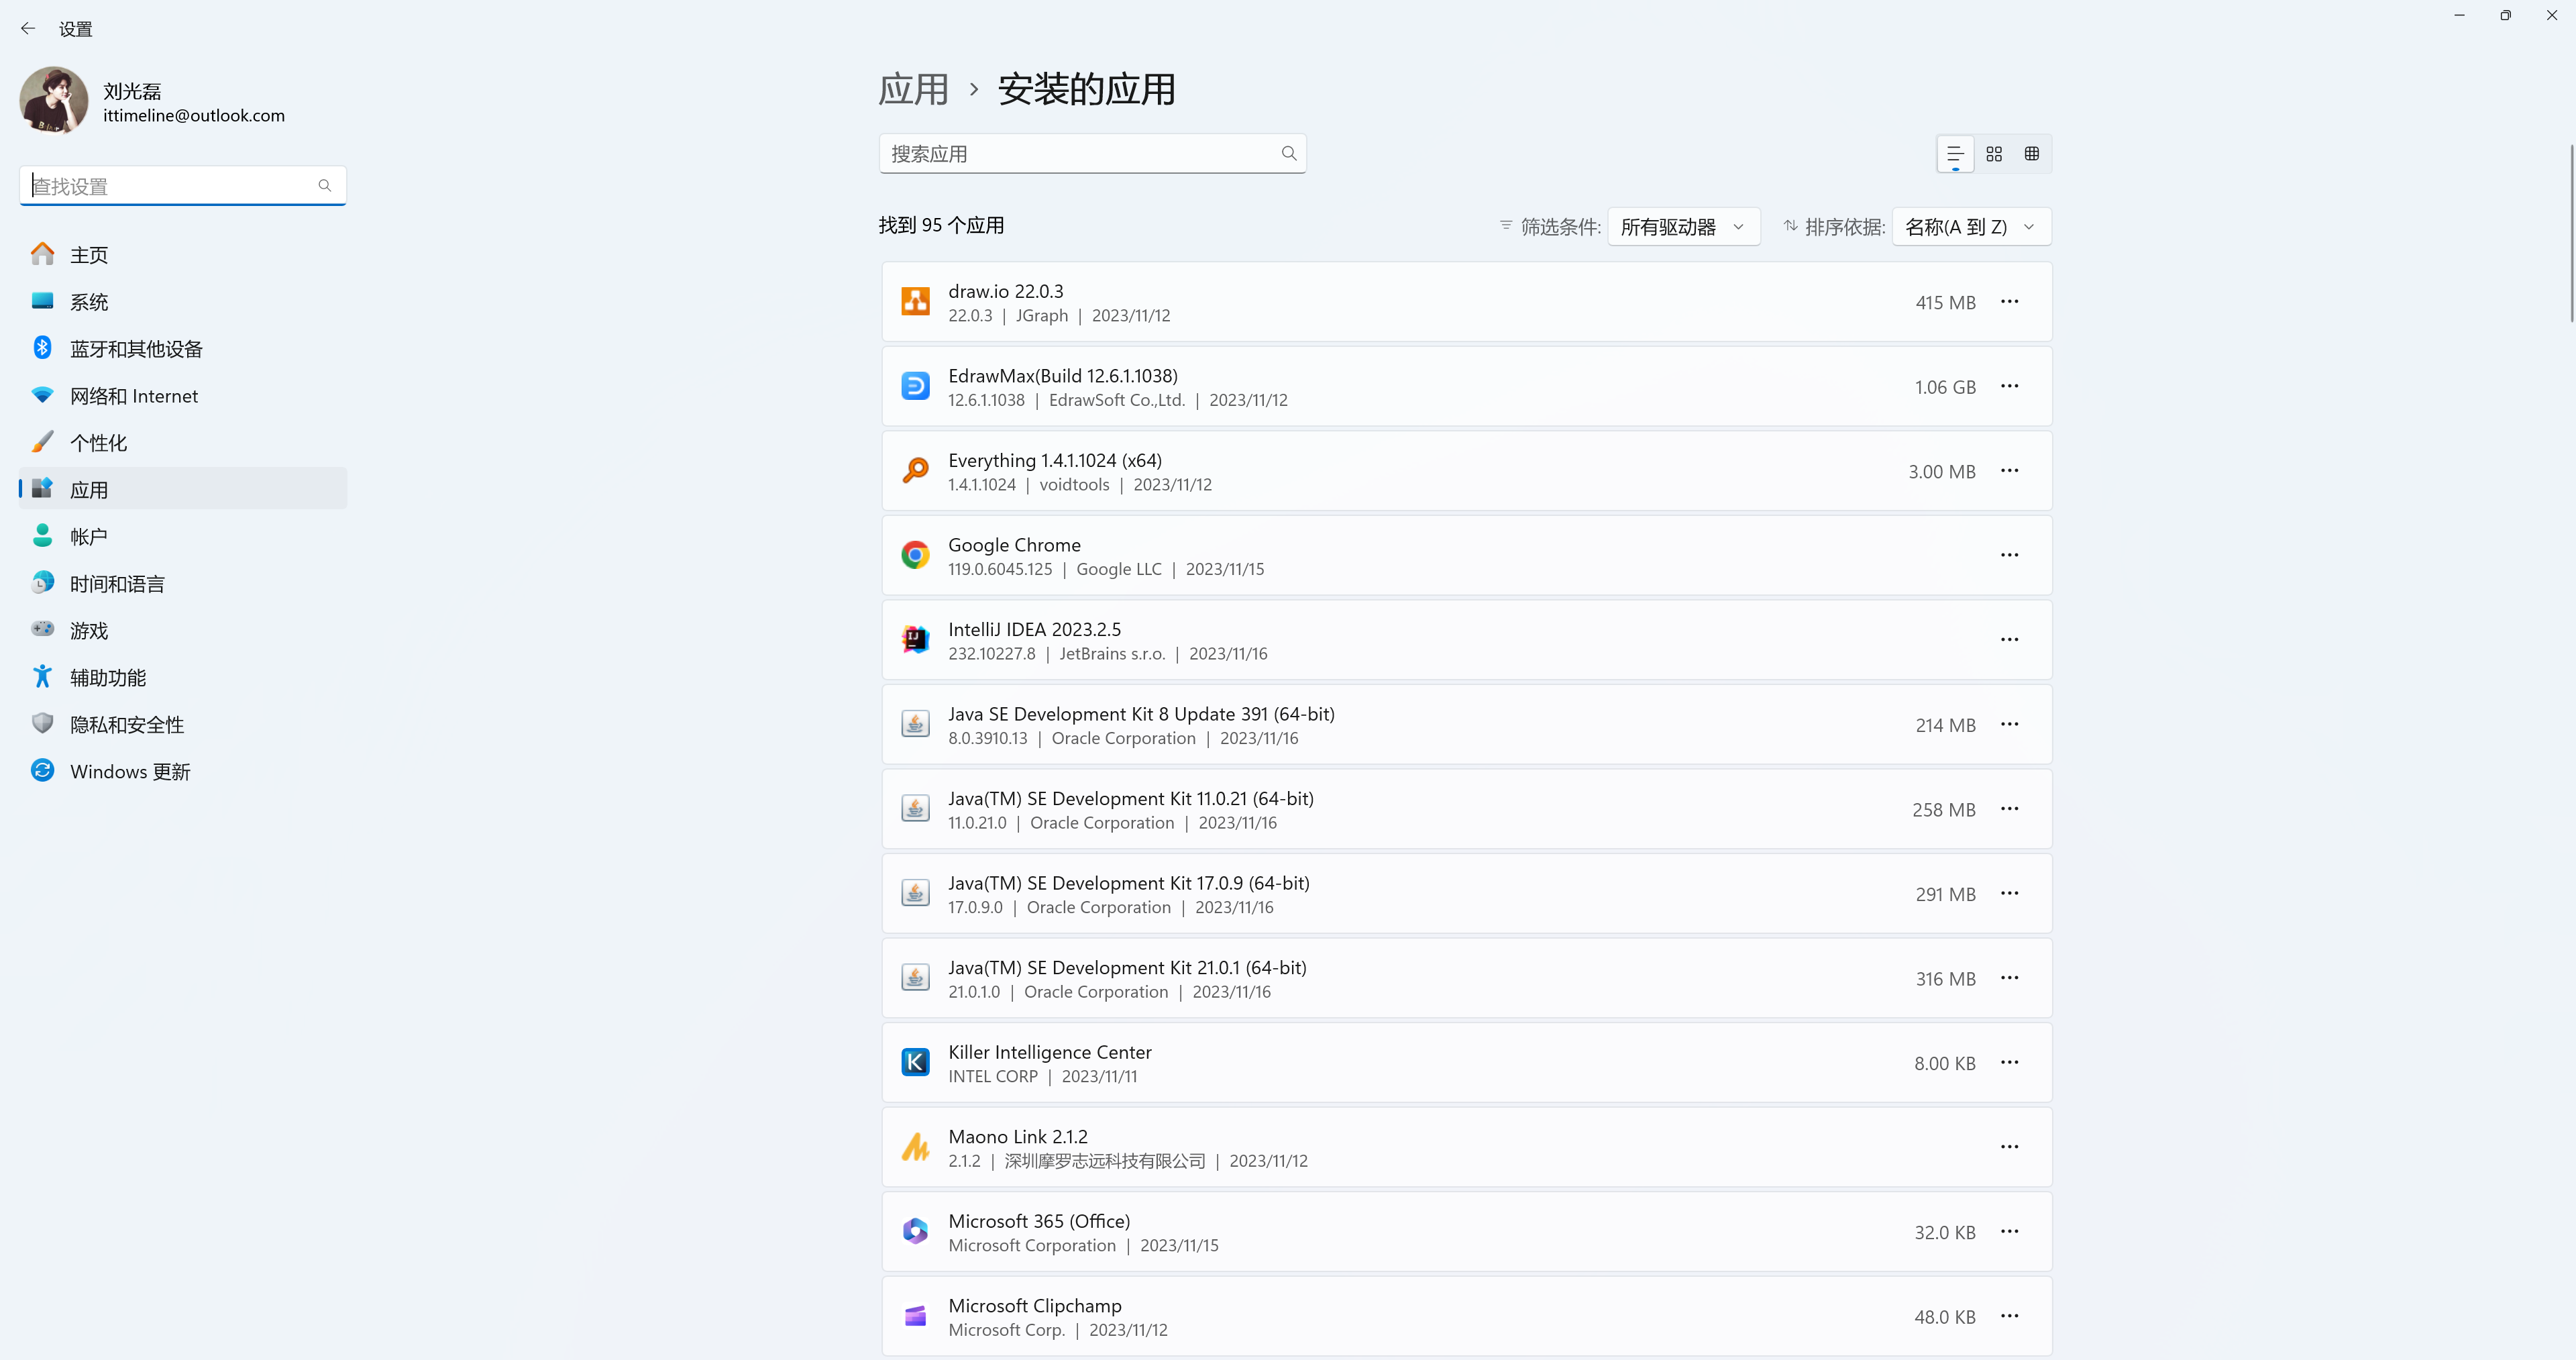Click Java(TM) SE Development Kit 17.0.9 name
Screen dimensions: 2576x1360
[1128, 883]
